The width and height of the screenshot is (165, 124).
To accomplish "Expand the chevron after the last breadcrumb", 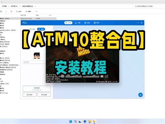I will pos(35,6).
